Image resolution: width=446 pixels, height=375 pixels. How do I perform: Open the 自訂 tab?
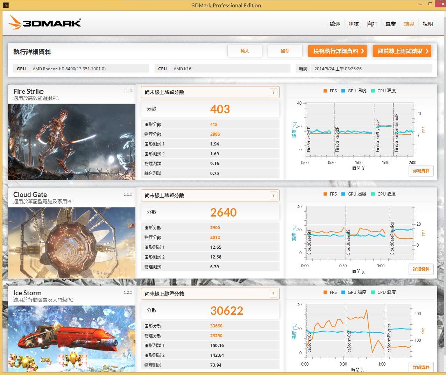[x=372, y=24]
